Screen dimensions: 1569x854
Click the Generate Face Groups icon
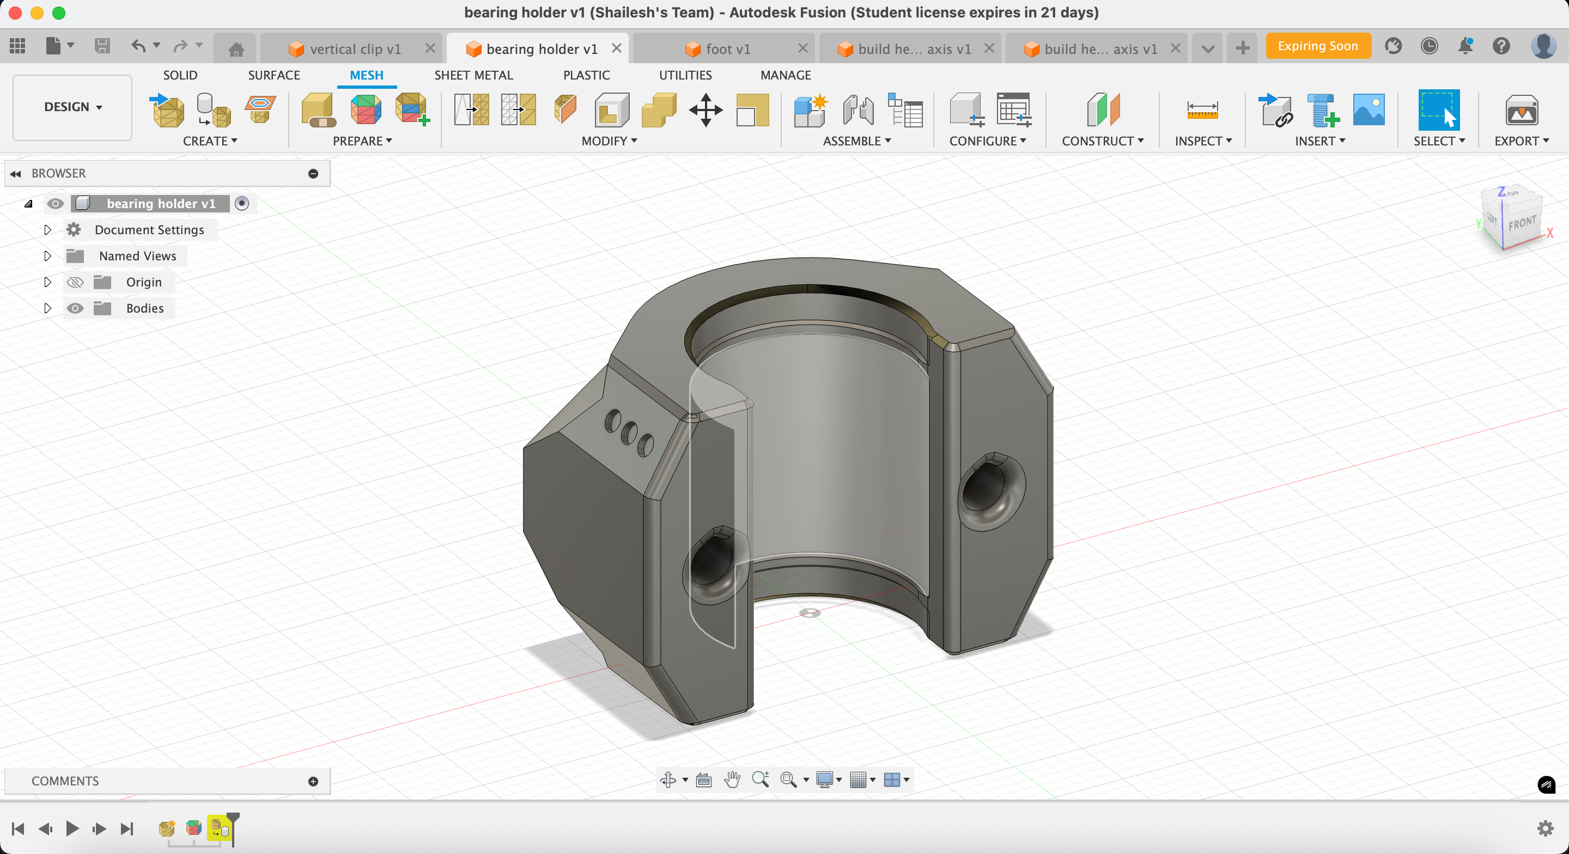366,109
